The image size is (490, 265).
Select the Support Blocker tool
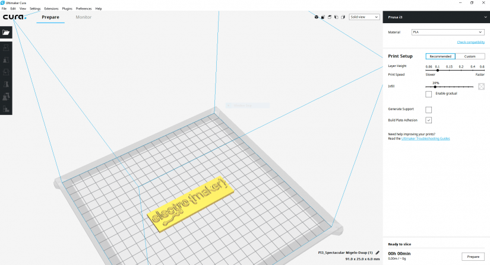tap(6, 109)
